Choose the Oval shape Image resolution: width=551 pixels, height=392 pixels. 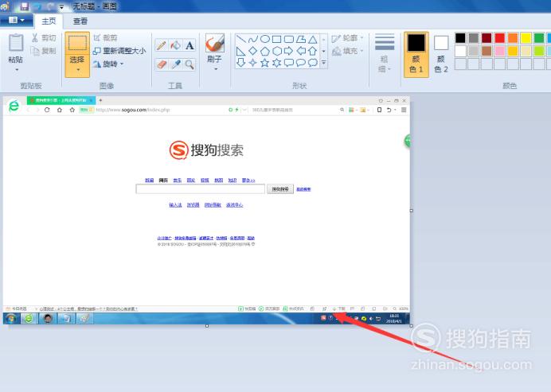click(265, 39)
